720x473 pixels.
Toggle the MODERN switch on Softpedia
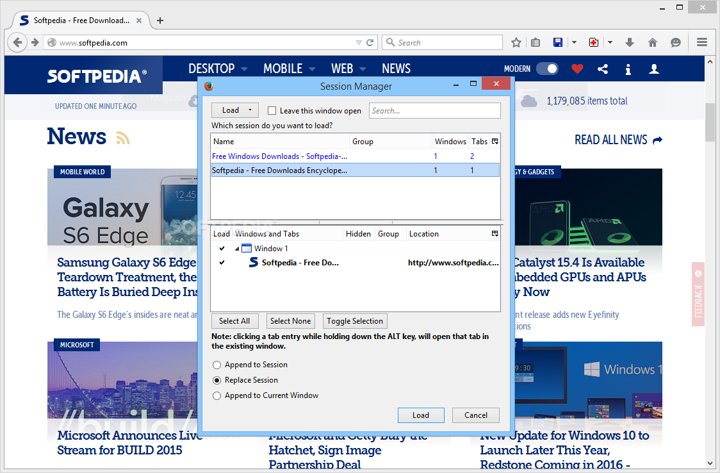point(547,69)
